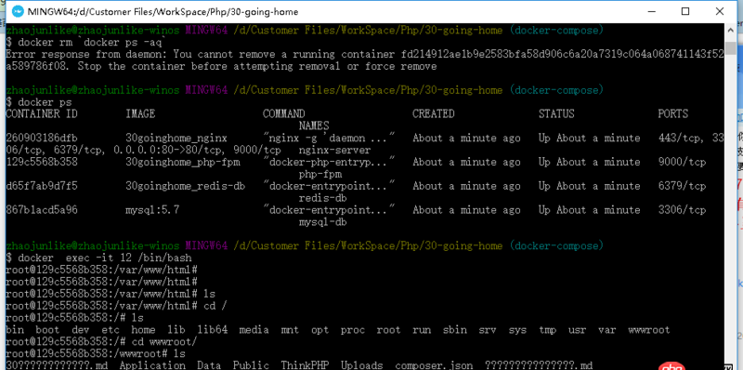
Task: Click container ID 260903186dfb
Action: [x=41, y=138]
